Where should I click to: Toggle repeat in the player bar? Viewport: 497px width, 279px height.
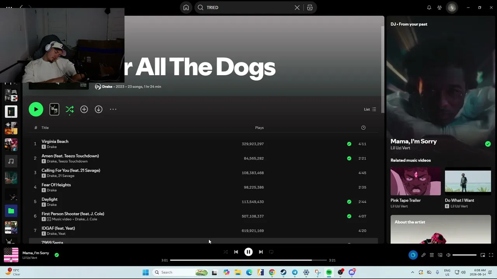271,252
